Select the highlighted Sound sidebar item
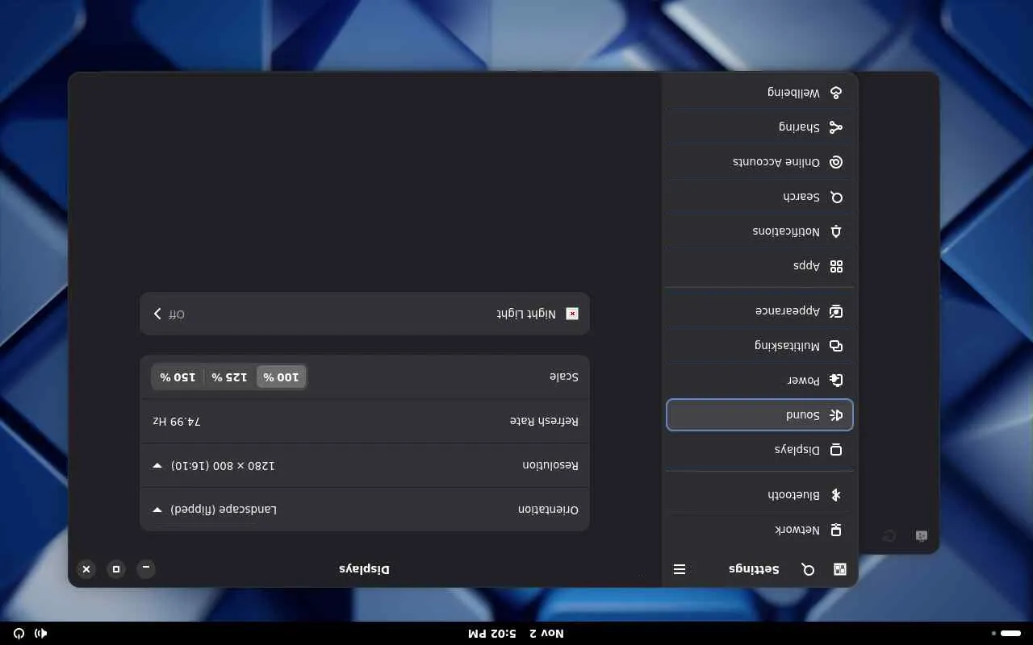The width and height of the screenshot is (1033, 645). tap(759, 415)
